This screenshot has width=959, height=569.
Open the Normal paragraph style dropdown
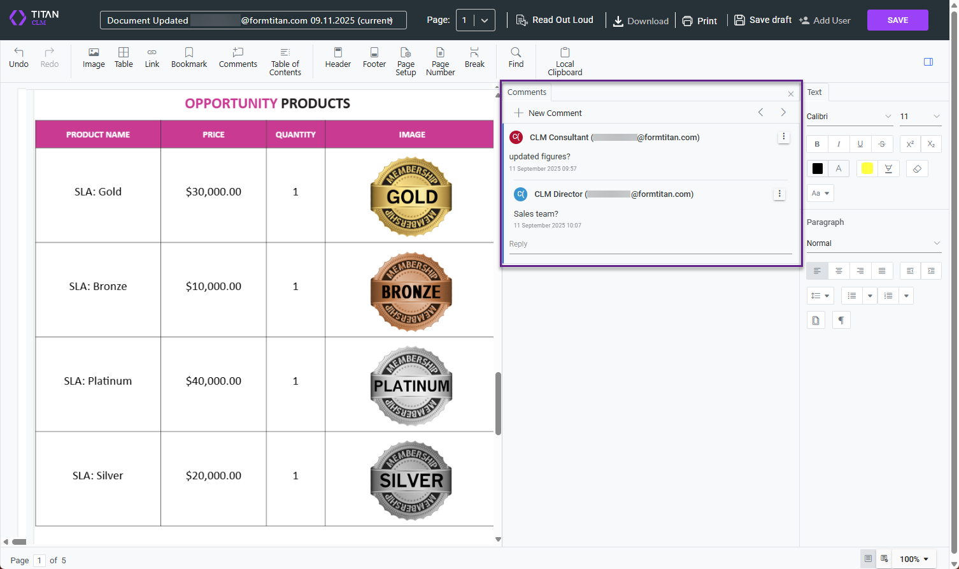click(x=873, y=243)
